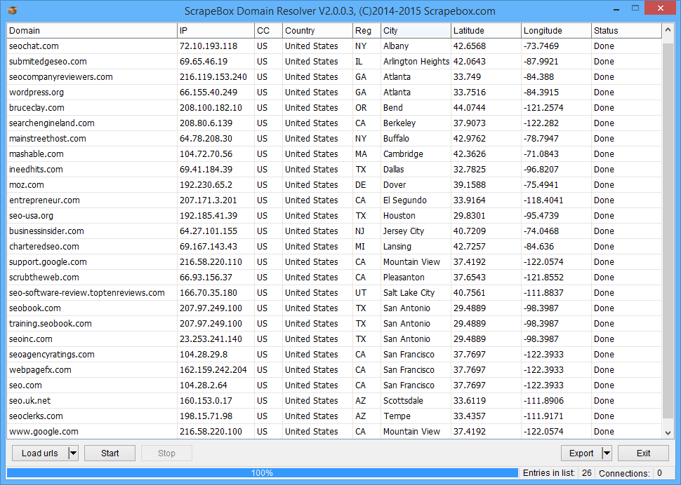Open the Load urls dropdown arrow

coord(73,453)
